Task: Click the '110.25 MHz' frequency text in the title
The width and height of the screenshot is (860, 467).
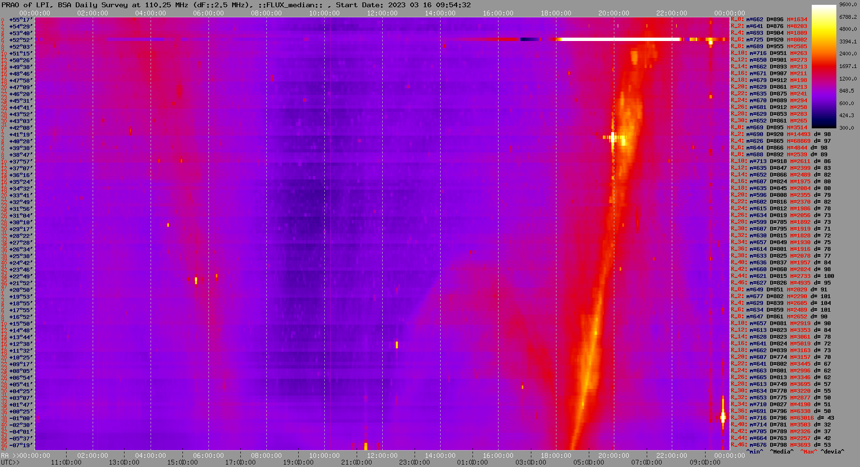Action: coord(166,5)
